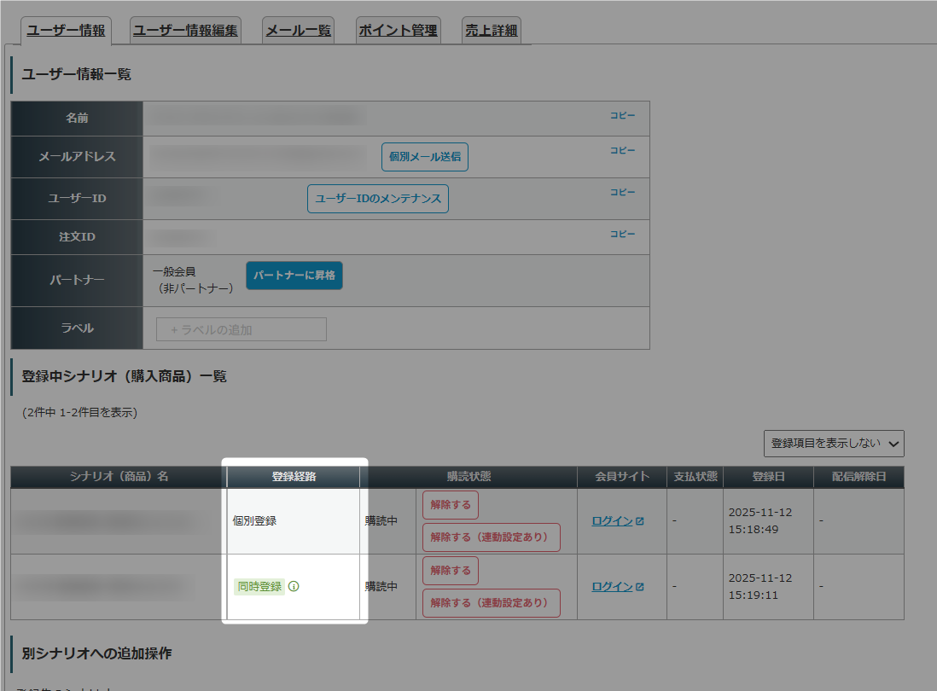Open the ユーザー情報 tab
Viewport: 937px width, 691px height.
tap(66, 31)
